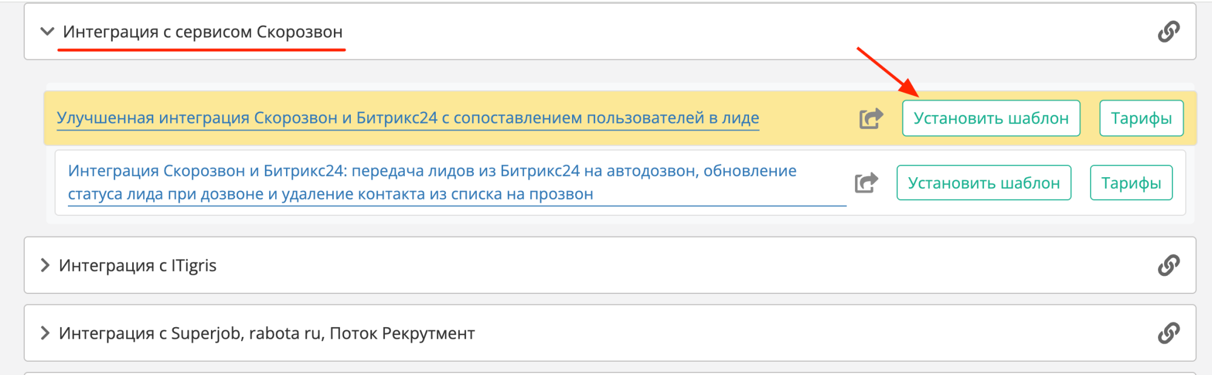Expand the Superjob, rabota ru section chevron

pyautogui.click(x=45, y=333)
